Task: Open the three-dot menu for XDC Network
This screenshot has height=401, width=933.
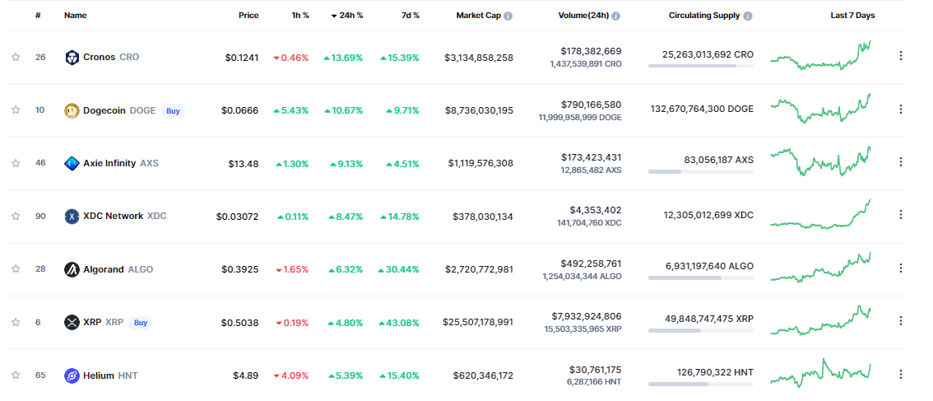Action: point(900,215)
